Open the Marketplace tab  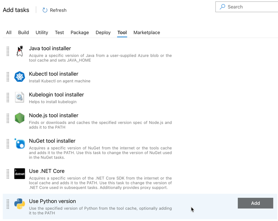147,33
